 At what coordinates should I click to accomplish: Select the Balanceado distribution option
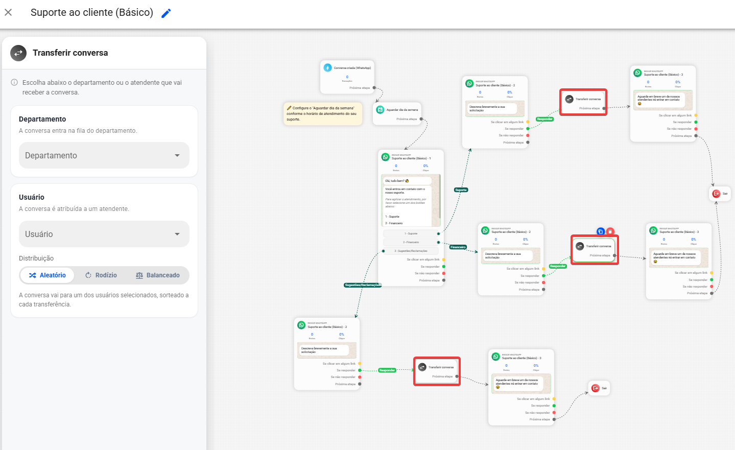[157, 275]
